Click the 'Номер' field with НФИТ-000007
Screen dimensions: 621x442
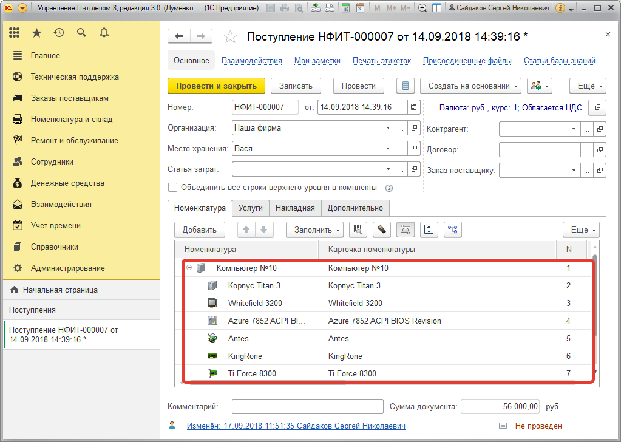coord(265,107)
